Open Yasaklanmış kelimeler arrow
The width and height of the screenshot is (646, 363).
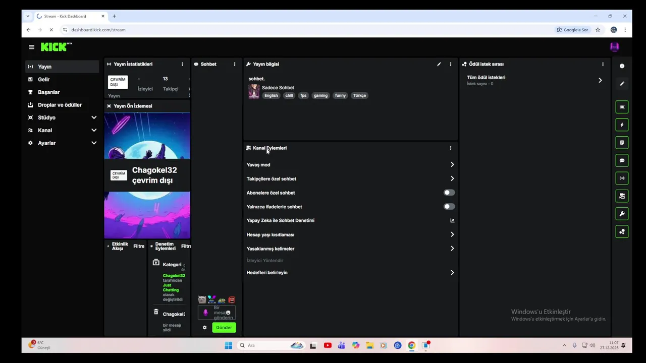[x=452, y=249]
